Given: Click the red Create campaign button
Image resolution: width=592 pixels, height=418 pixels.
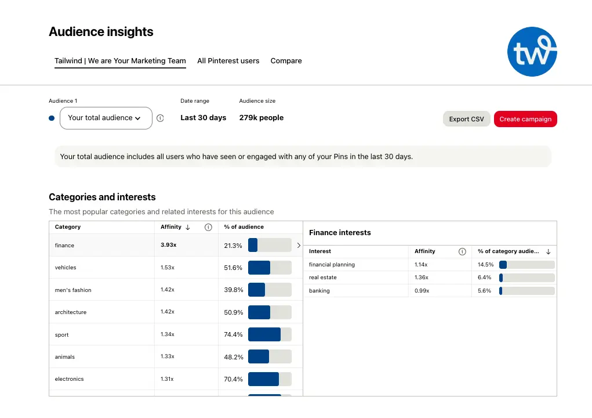Looking at the screenshot, I should (525, 119).
